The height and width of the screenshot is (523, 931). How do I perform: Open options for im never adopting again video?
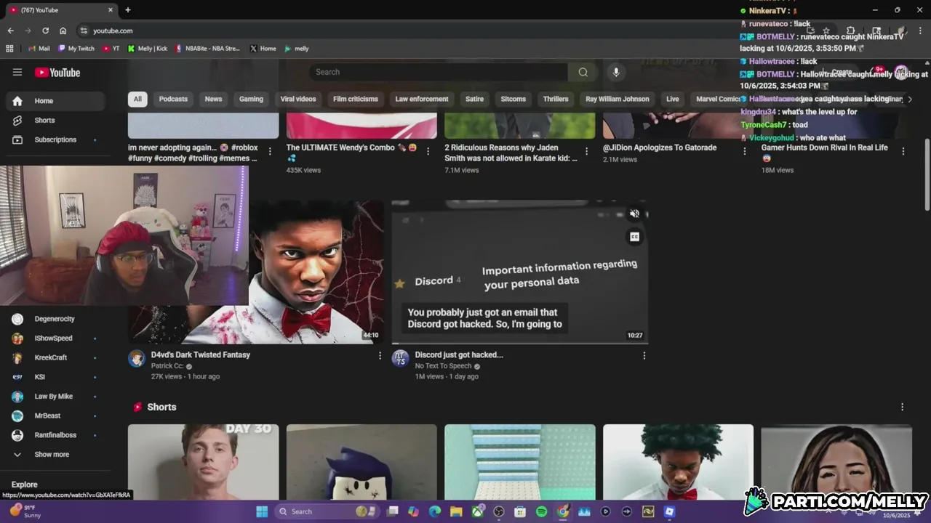270,152
